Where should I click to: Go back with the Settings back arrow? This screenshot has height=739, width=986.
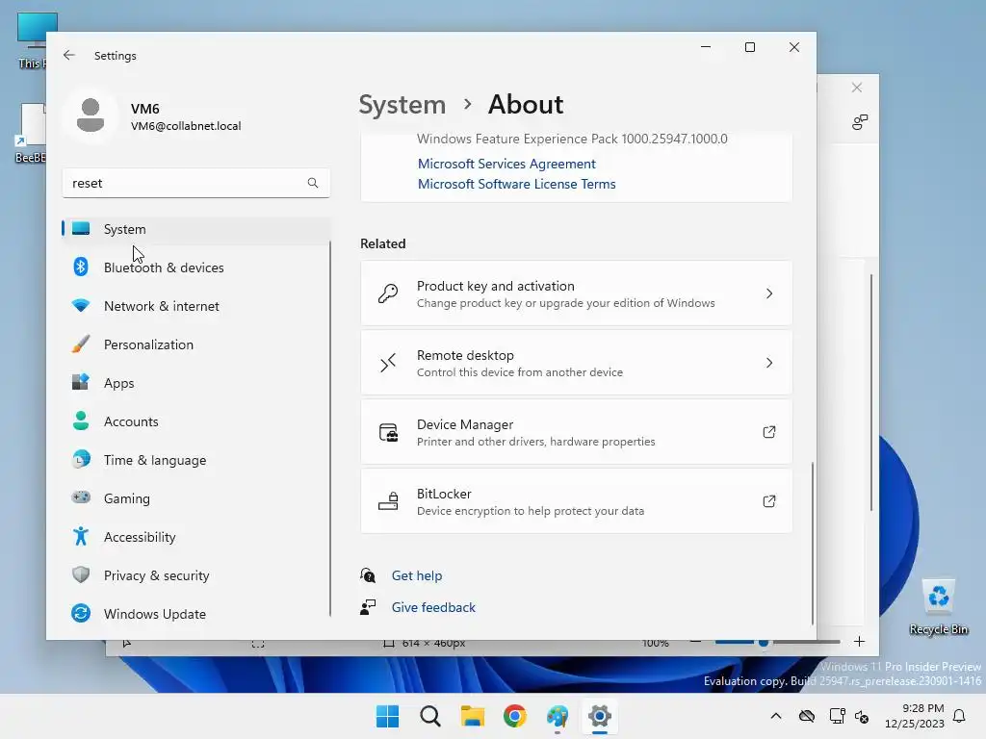[x=69, y=55]
